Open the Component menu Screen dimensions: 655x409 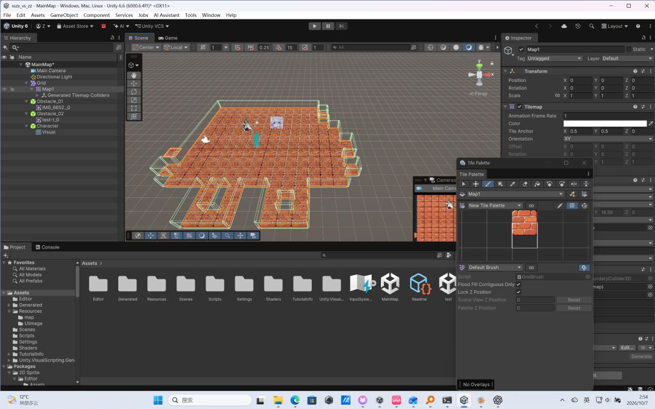96,15
